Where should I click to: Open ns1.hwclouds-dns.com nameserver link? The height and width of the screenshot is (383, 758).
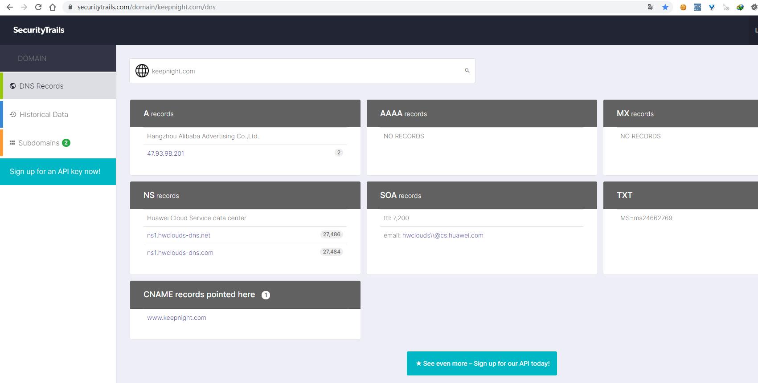click(x=180, y=253)
